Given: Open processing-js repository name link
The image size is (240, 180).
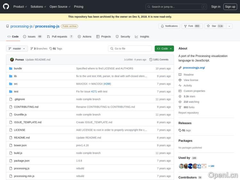Looking at the screenshot, I should 47,26.
